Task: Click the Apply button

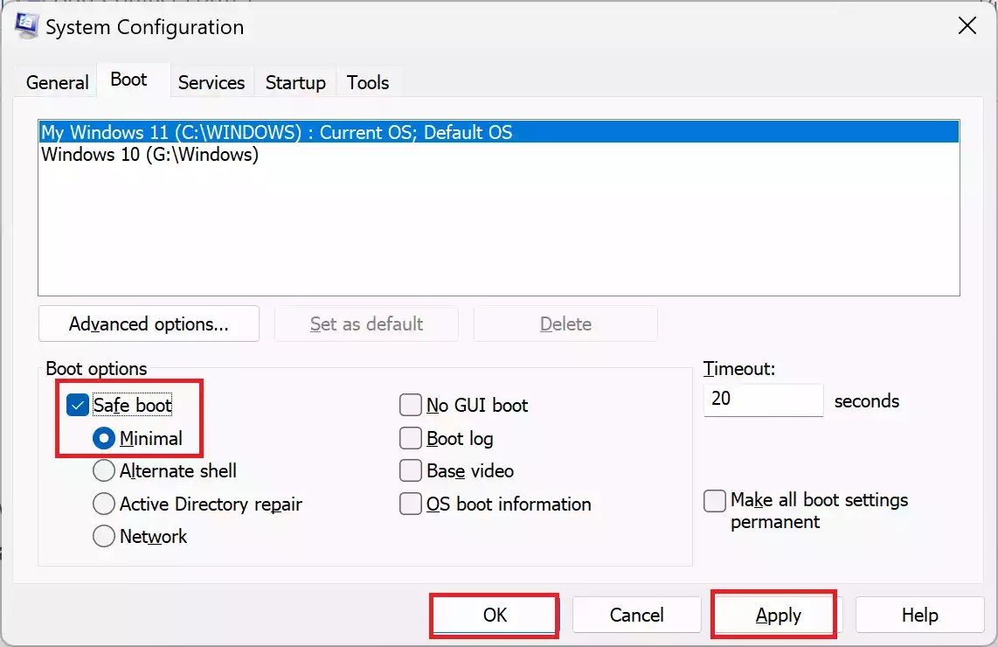Action: pos(773,614)
